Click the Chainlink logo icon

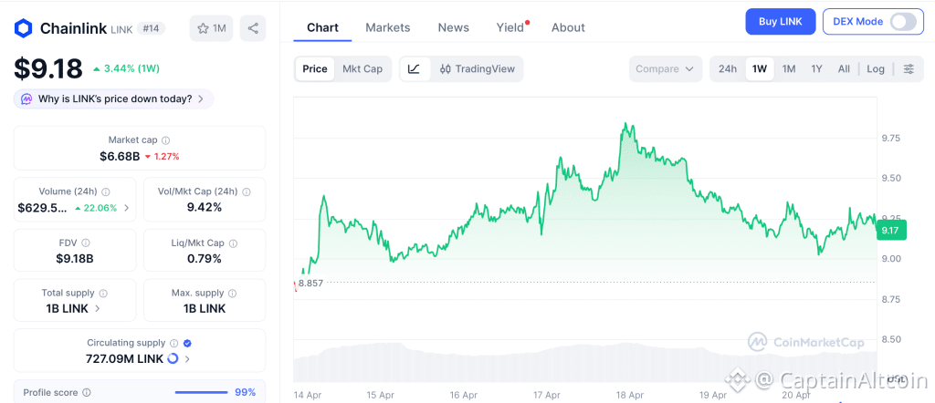pos(23,28)
